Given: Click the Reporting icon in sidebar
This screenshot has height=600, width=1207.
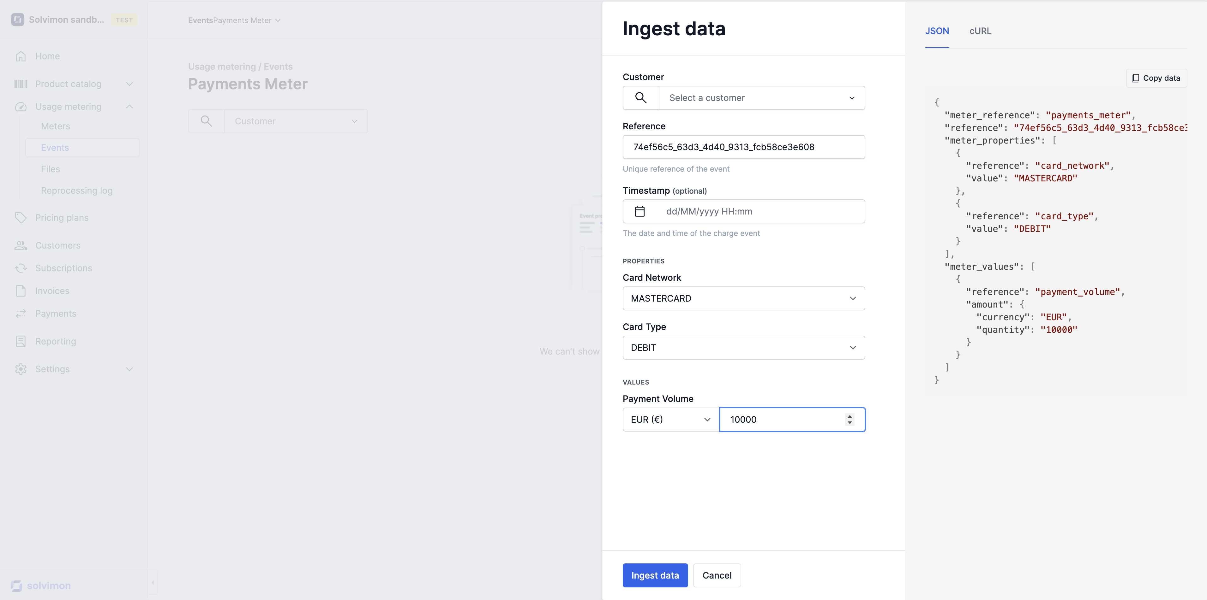Looking at the screenshot, I should pos(21,341).
